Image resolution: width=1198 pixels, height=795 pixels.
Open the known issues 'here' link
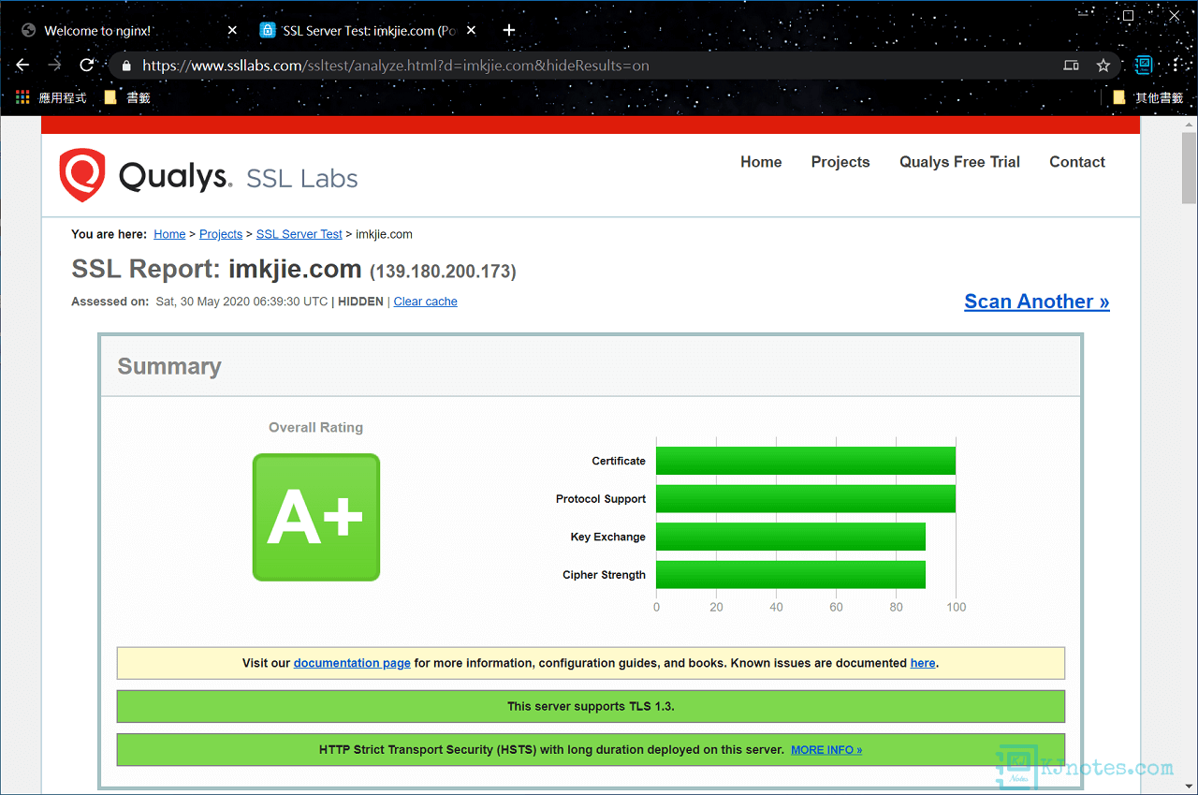tap(923, 663)
